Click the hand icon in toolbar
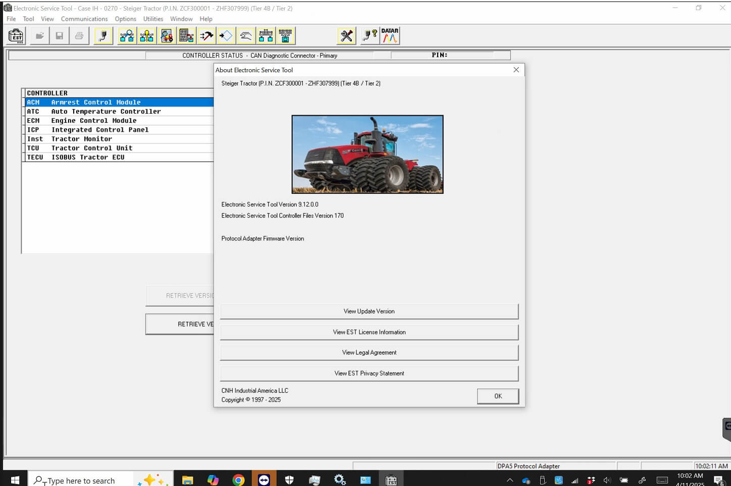Screen dimensions: 731x486 pyautogui.click(x=246, y=36)
